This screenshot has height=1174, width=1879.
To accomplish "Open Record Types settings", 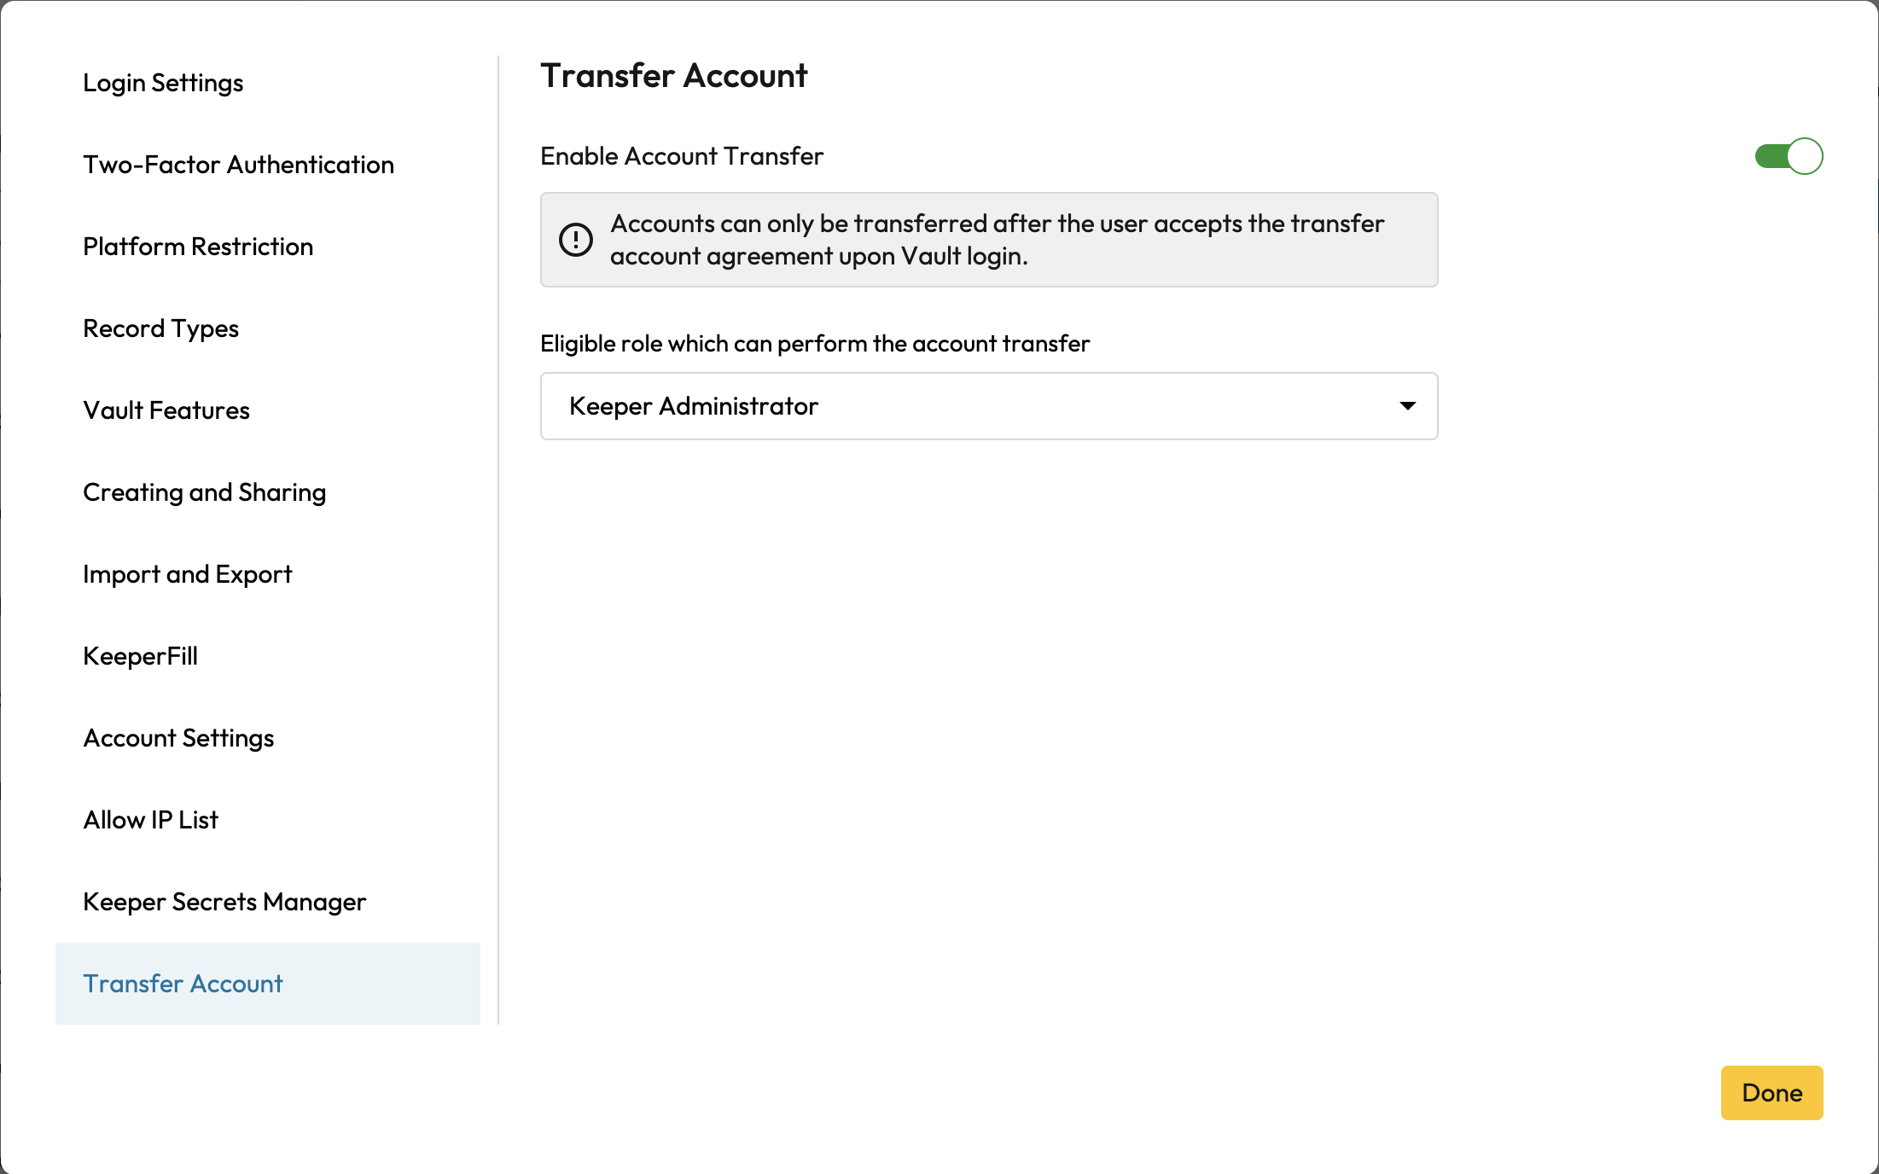I will (x=160, y=328).
